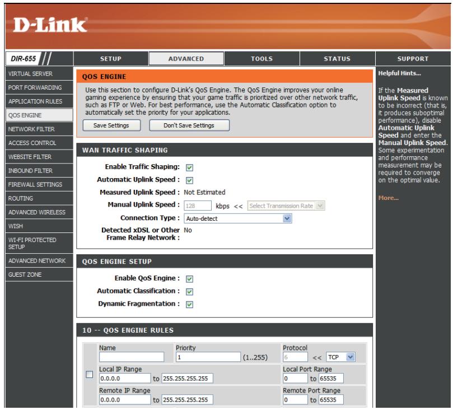Screen dimensions: 453x410
Task: Open Access Control settings
Action: (39, 143)
